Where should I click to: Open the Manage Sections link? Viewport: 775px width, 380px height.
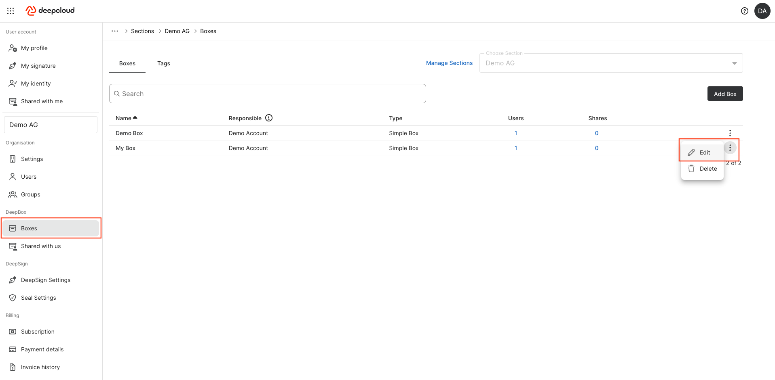449,63
